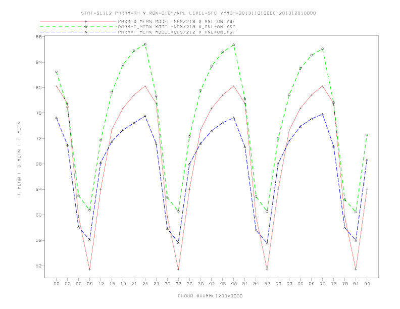The width and height of the screenshot is (400, 309).
Task: Click x-axis forecast hour label 48
Action: (x=234, y=284)
